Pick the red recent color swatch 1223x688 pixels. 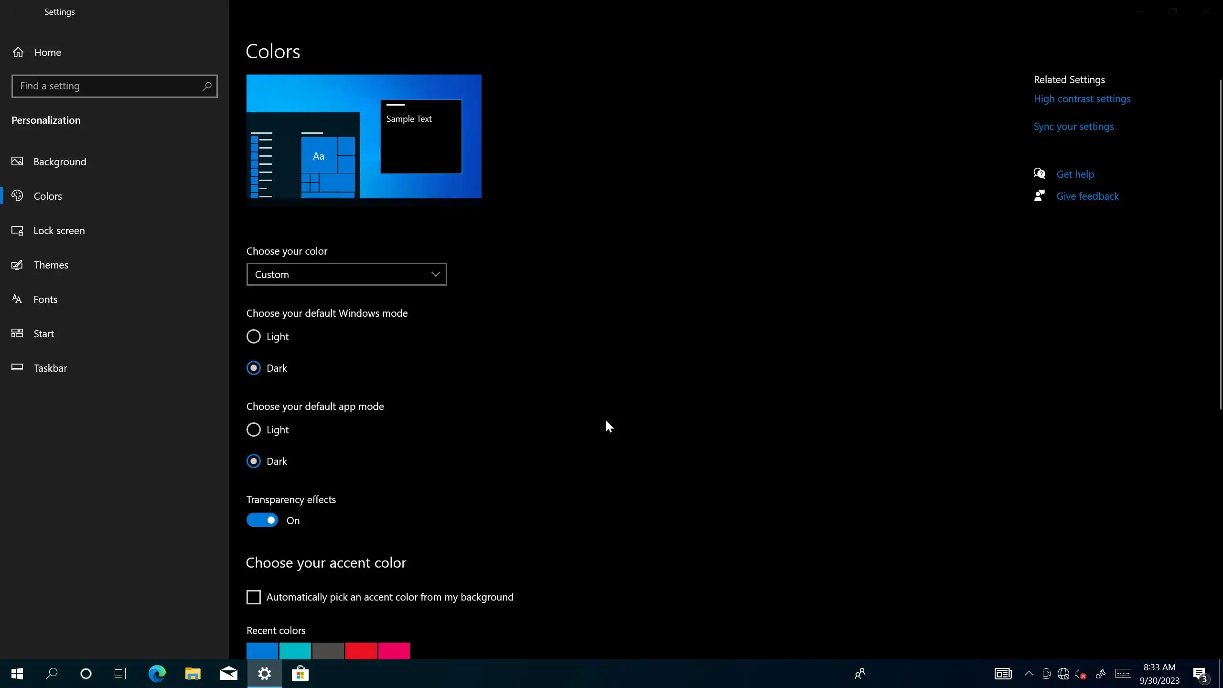(x=361, y=651)
